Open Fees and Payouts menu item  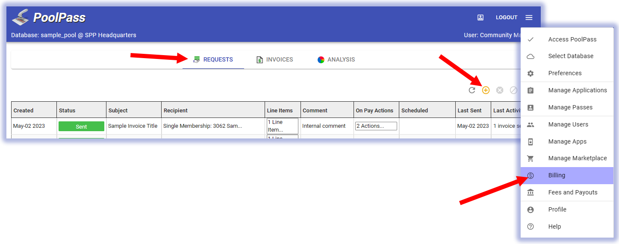point(567,192)
